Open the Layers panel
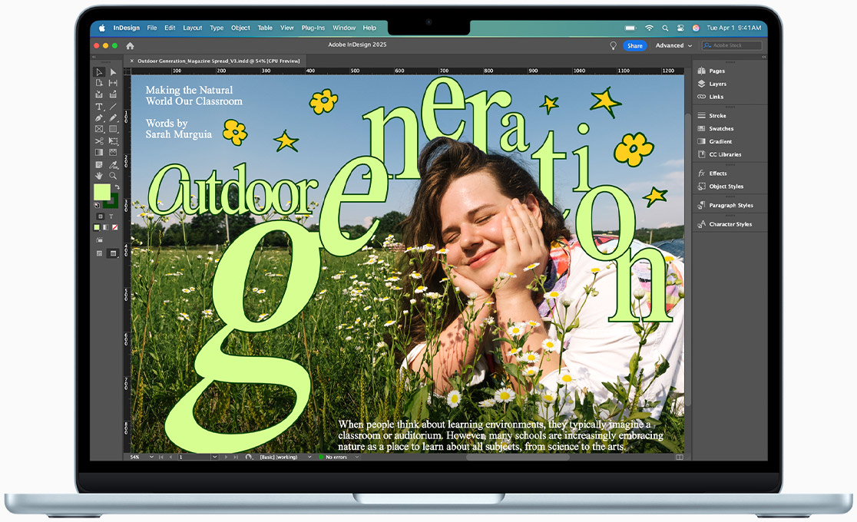This screenshot has width=857, height=522. pyautogui.click(x=717, y=84)
